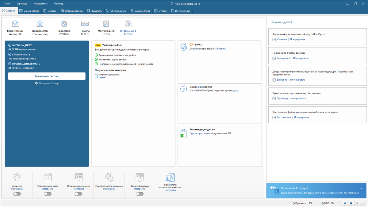
Task: Switch to the Сканирование tab
Action: [x=29, y=11]
